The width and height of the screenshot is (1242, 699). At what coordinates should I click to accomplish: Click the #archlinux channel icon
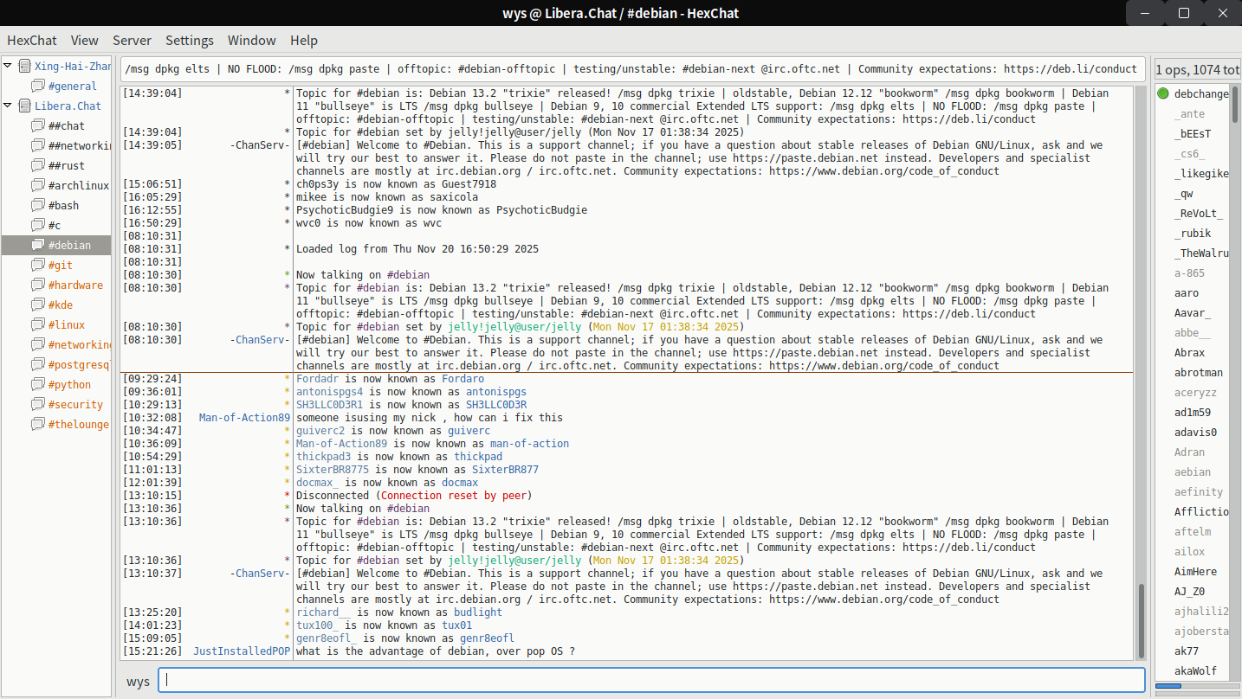coord(37,186)
